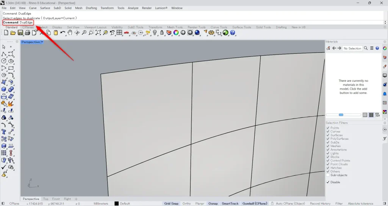The image size is (388, 206).
Task: Select the Polyline tool in sidebar
Action: click(x=4, y=54)
